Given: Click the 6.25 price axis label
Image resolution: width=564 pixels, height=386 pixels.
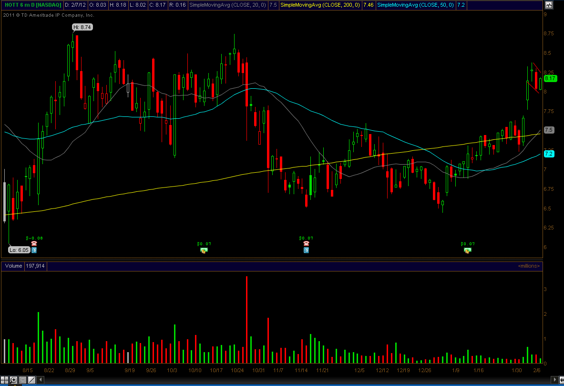Looking at the screenshot, I should (x=549, y=228).
